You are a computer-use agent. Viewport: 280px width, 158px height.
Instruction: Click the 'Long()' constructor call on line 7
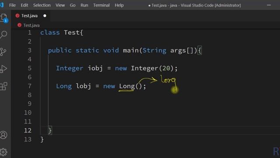(x=130, y=86)
